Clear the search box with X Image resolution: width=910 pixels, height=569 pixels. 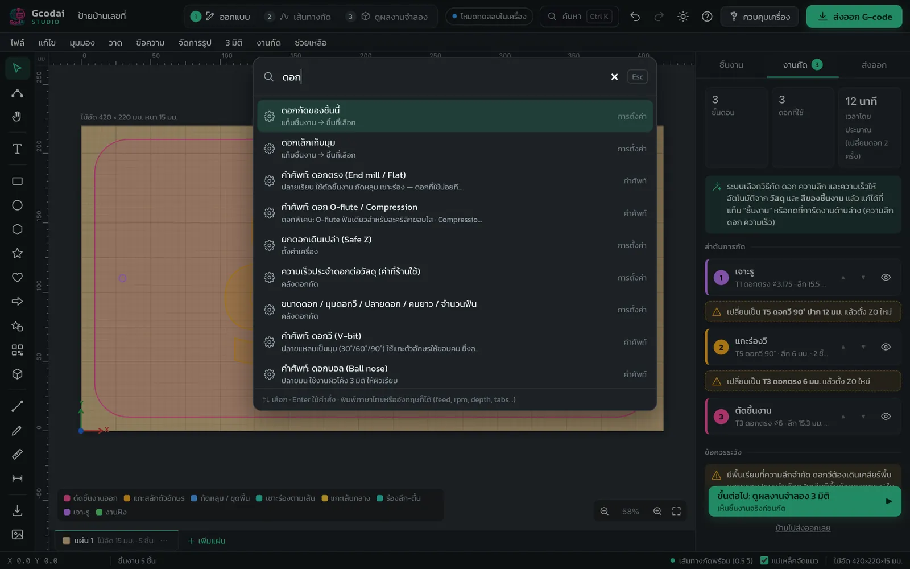[x=614, y=77]
